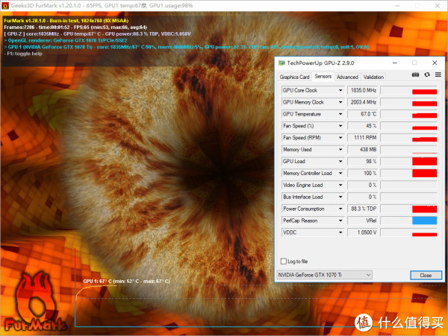Image resolution: width=448 pixels, height=336 pixels.
Task: Open the Memory Controller Load sensor dropdown
Action: coord(340,173)
